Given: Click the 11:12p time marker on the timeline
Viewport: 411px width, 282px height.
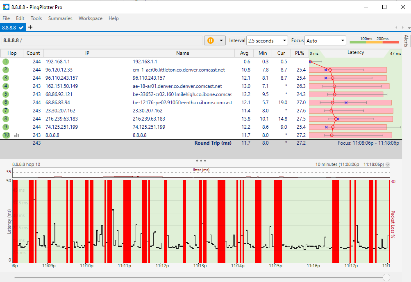Looking at the screenshot, I should click(x=162, y=266).
